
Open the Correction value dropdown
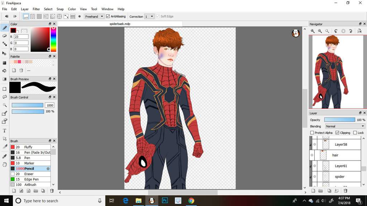click(149, 16)
